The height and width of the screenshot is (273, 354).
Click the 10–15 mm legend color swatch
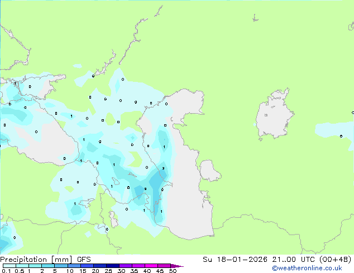point(74,266)
